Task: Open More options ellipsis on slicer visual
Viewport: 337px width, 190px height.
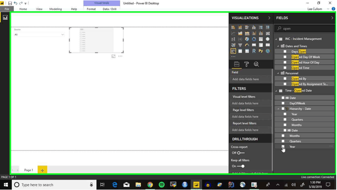Action: click(120, 56)
